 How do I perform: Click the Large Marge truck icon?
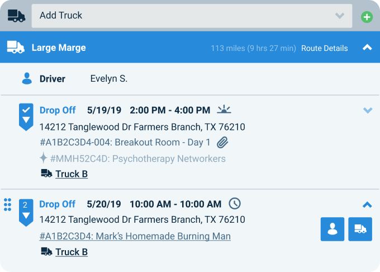tap(16, 48)
